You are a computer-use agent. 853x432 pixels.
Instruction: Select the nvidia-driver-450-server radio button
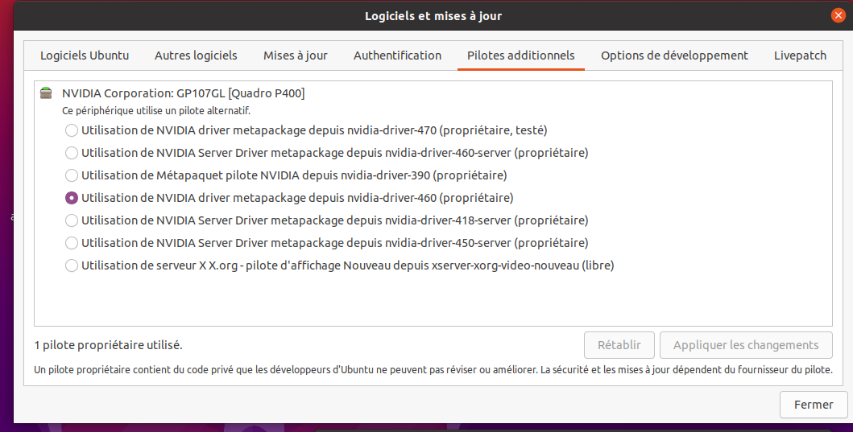click(71, 243)
